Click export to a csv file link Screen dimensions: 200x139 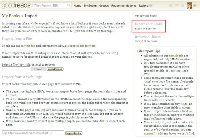145,29
